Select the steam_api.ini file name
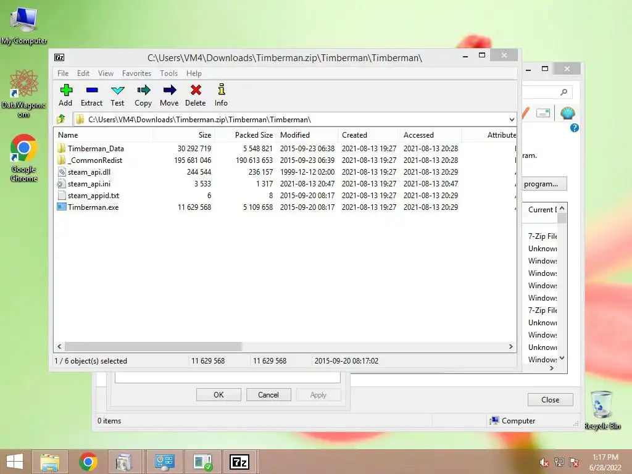 tap(89, 184)
